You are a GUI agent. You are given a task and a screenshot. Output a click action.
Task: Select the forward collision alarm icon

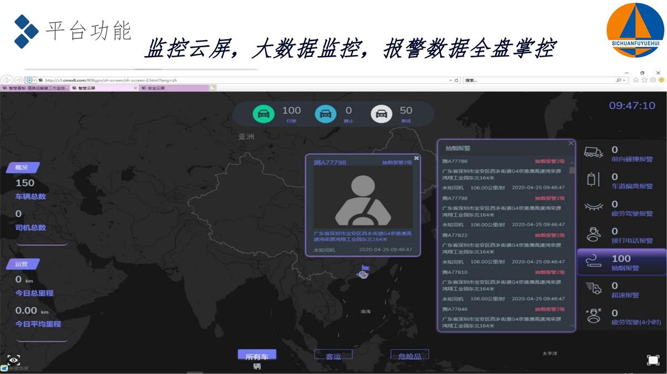click(594, 153)
